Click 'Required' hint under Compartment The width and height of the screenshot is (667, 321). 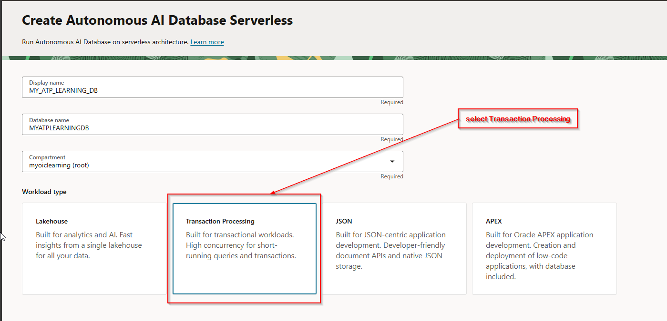tap(391, 176)
